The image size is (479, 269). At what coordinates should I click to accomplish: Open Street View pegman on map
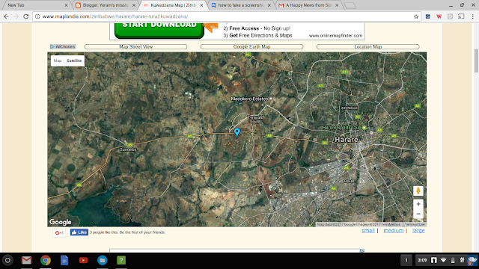[418, 191]
